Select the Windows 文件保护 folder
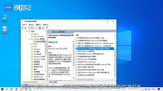The image size is (163, 91). pyautogui.click(x=38, y=59)
